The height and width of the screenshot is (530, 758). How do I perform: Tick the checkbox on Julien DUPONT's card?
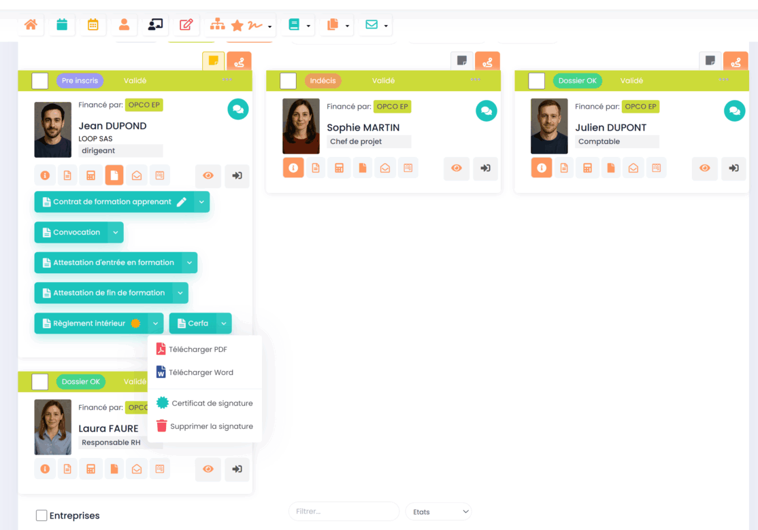point(536,81)
